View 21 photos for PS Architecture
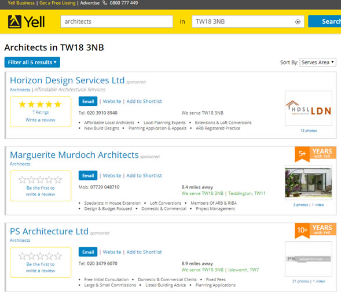This screenshot has height=295, width=341. click(300, 281)
